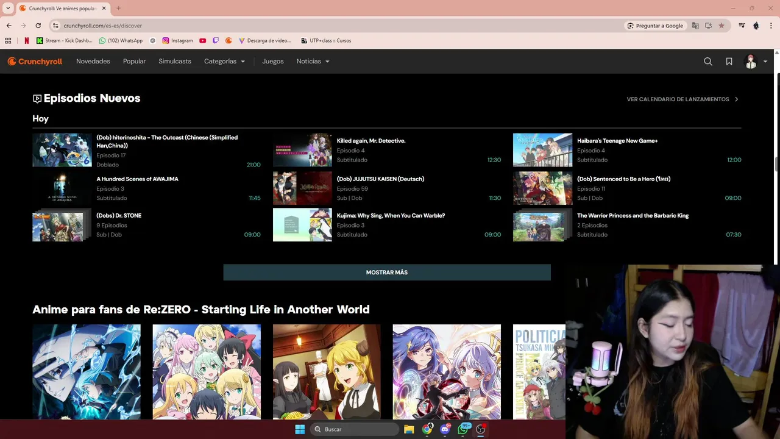
Task: Open the YouTube bookmark icon
Action: (203, 41)
